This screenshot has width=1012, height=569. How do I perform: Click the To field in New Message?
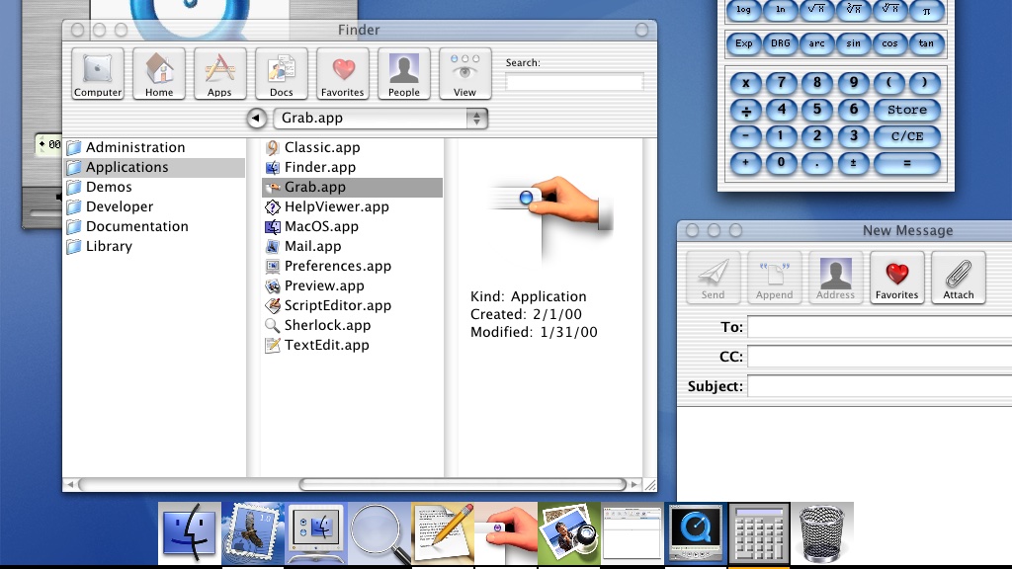(880, 327)
